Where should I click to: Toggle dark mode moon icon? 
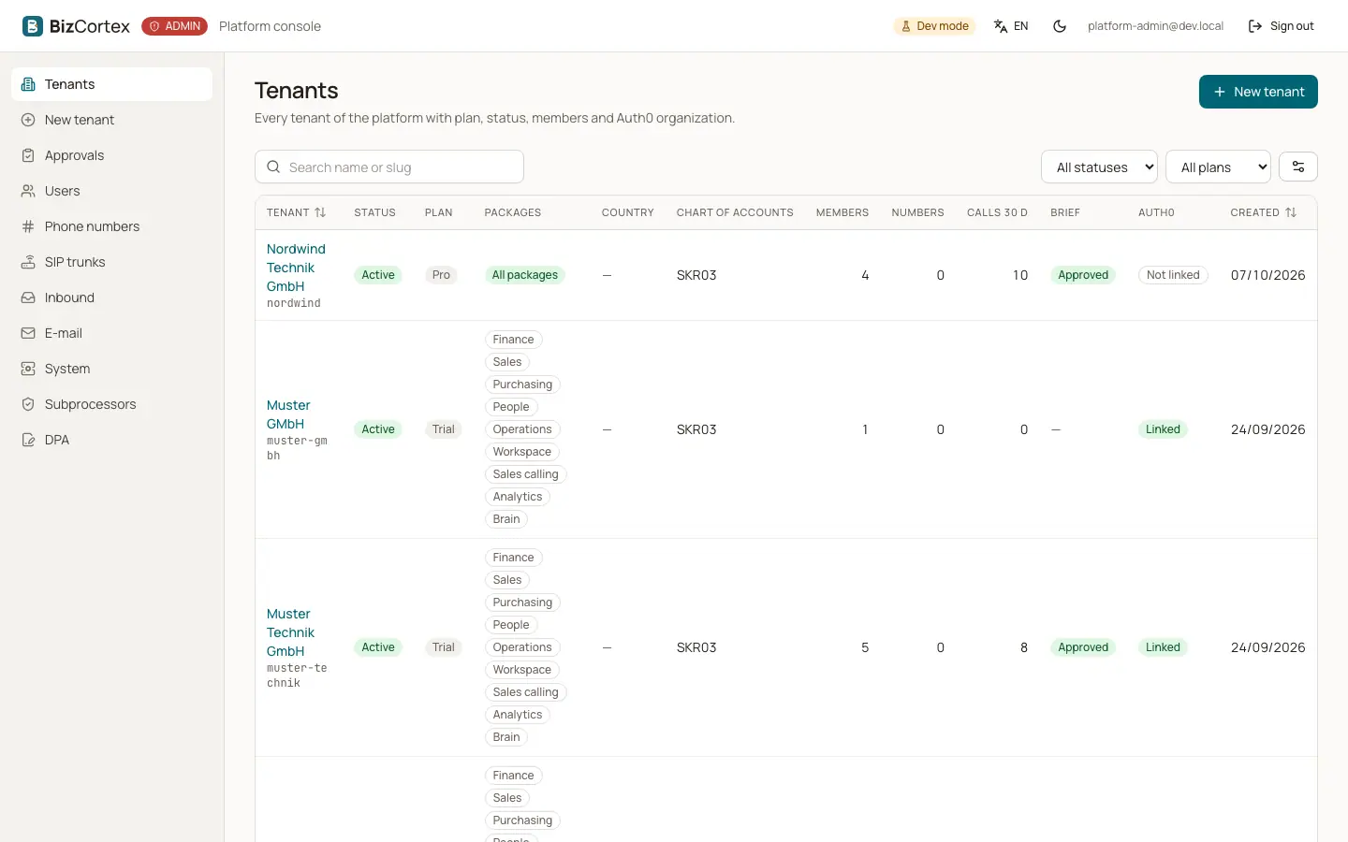1060,26
